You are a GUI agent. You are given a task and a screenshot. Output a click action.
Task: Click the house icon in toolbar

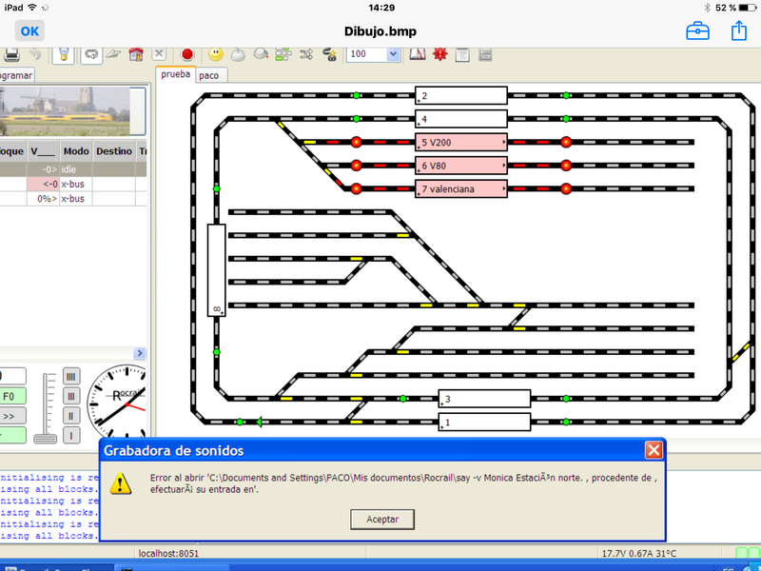[136, 54]
